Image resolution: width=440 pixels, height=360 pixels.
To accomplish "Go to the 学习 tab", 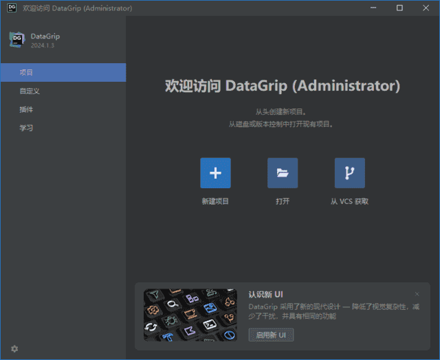I will tap(26, 128).
